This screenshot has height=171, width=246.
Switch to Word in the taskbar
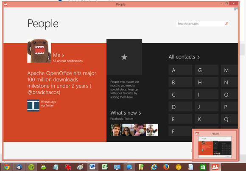[92, 167]
